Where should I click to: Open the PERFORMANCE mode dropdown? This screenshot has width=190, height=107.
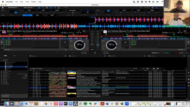click(13, 8)
